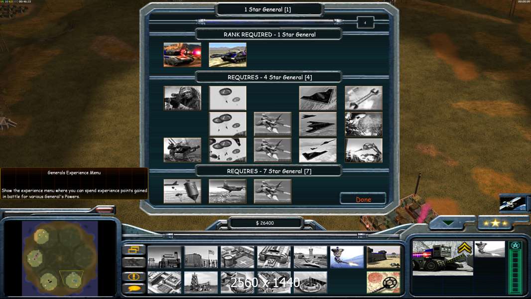Activate the mine detector clear mines command

(384, 282)
